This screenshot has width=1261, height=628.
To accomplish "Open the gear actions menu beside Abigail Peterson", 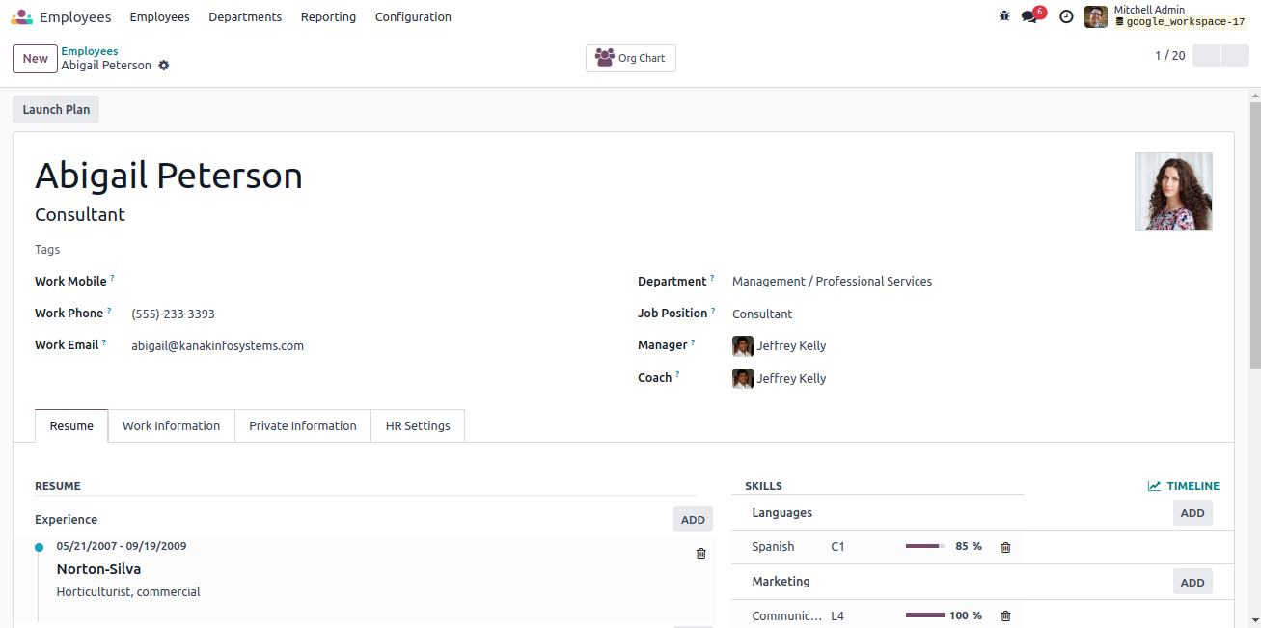I will coord(164,66).
